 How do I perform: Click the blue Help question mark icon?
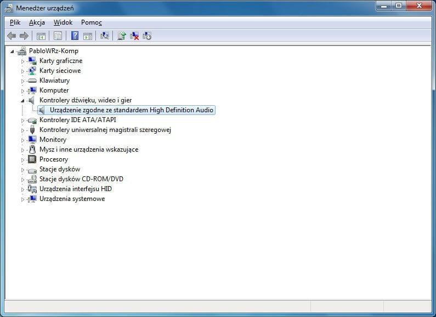[75, 36]
